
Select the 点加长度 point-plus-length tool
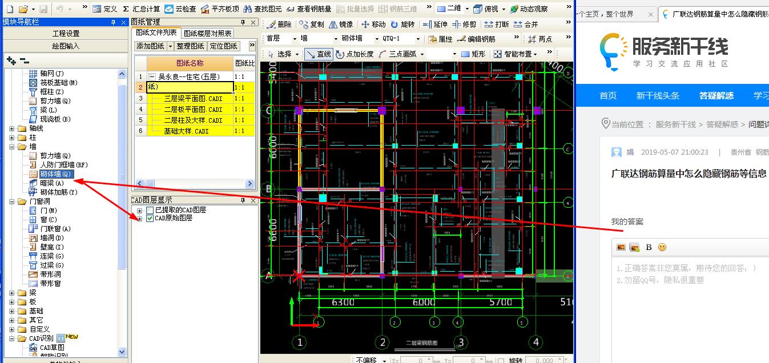tap(355, 54)
